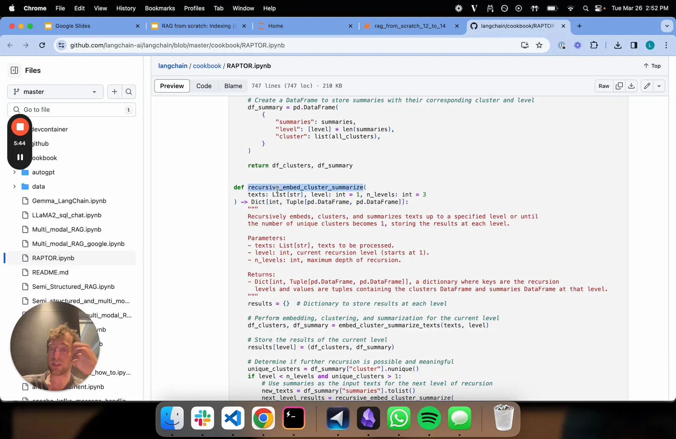This screenshot has height=439, width=676.
Task: Reload the page
Action: (x=42, y=45)
